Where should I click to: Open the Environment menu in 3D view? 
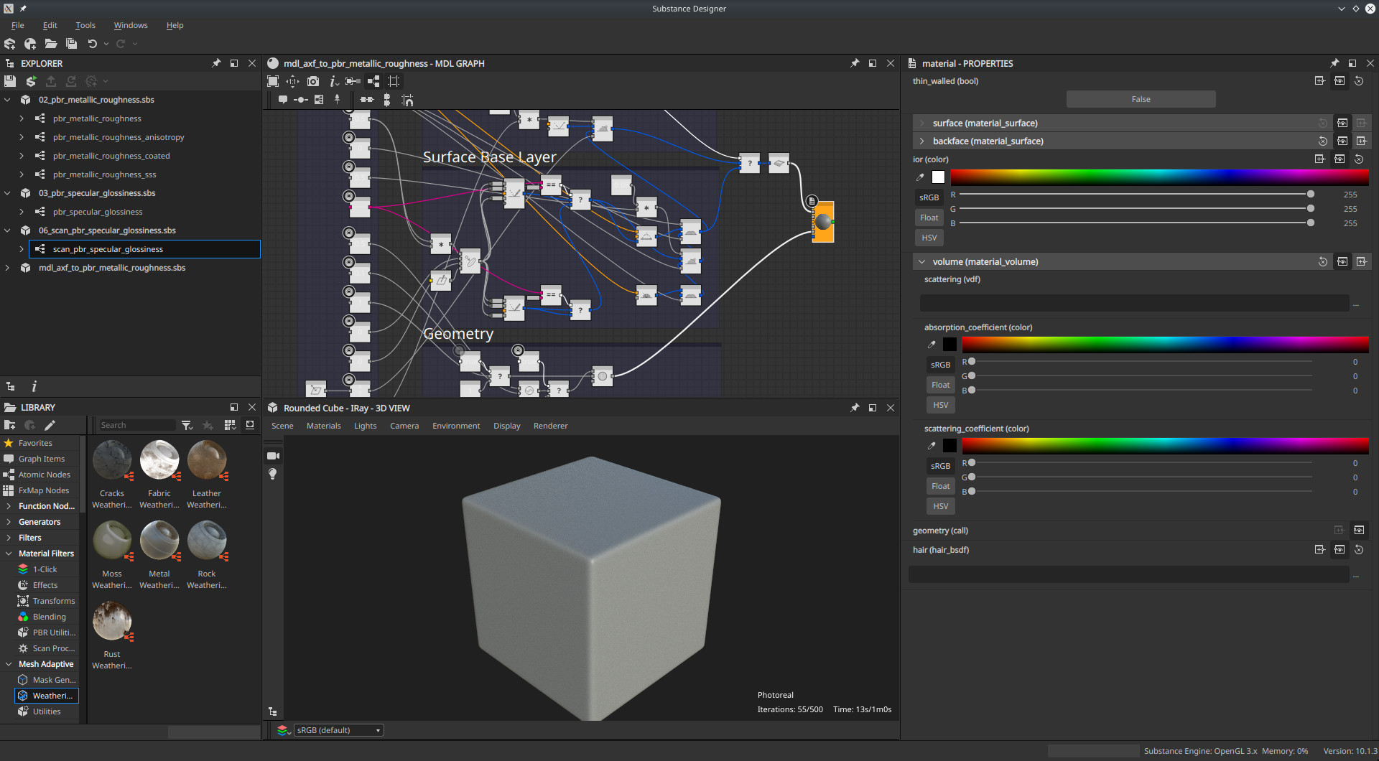click(x=456, y=426)
